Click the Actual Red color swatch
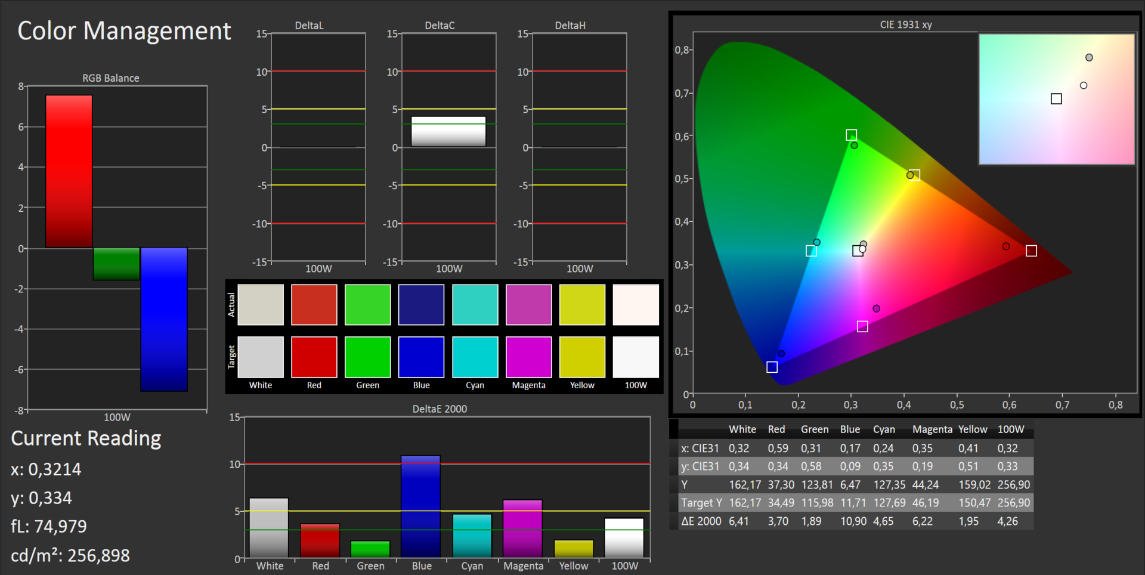 314,305
